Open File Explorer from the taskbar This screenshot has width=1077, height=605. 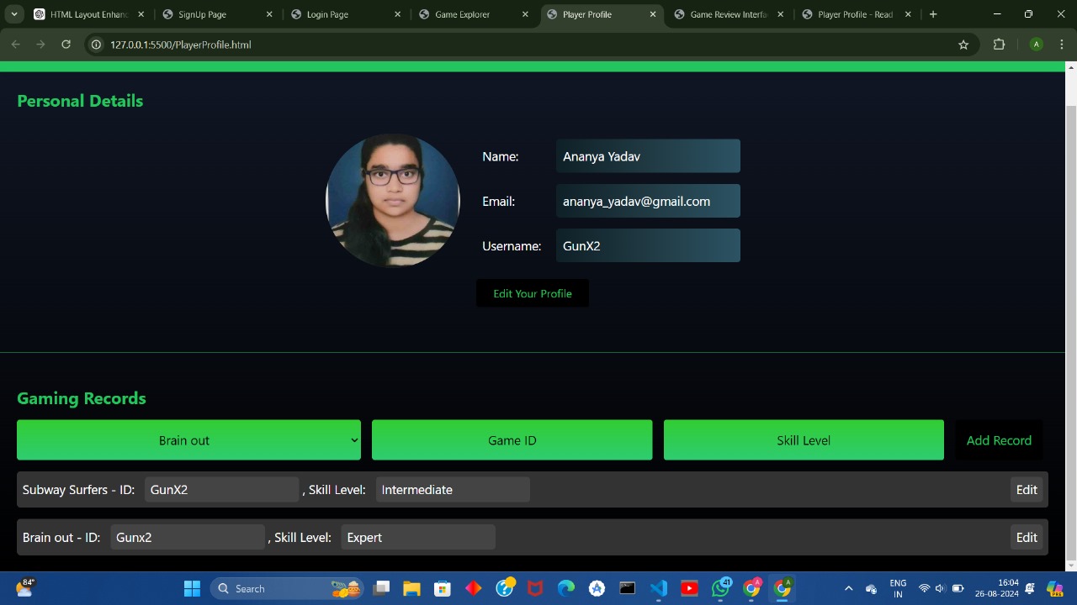pos(411,588)
